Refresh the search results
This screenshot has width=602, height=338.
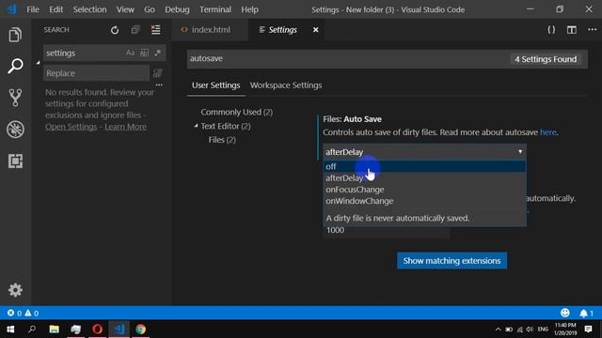click(115, 30)
